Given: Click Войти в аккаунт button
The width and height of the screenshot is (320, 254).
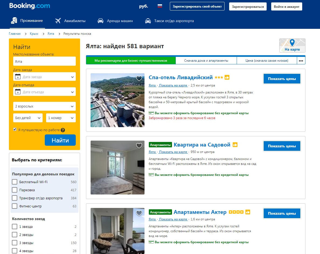Looking at the screenshot, I should (287, 6).
